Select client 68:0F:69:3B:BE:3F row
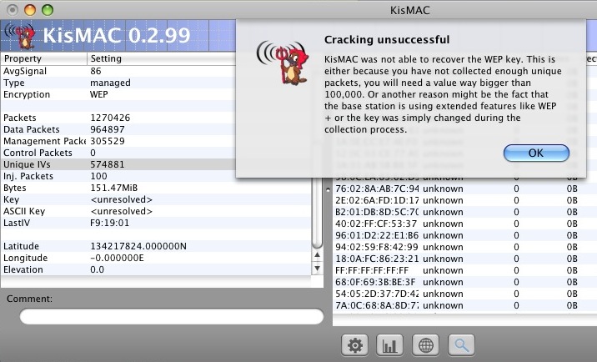 [x=464, y=283]
